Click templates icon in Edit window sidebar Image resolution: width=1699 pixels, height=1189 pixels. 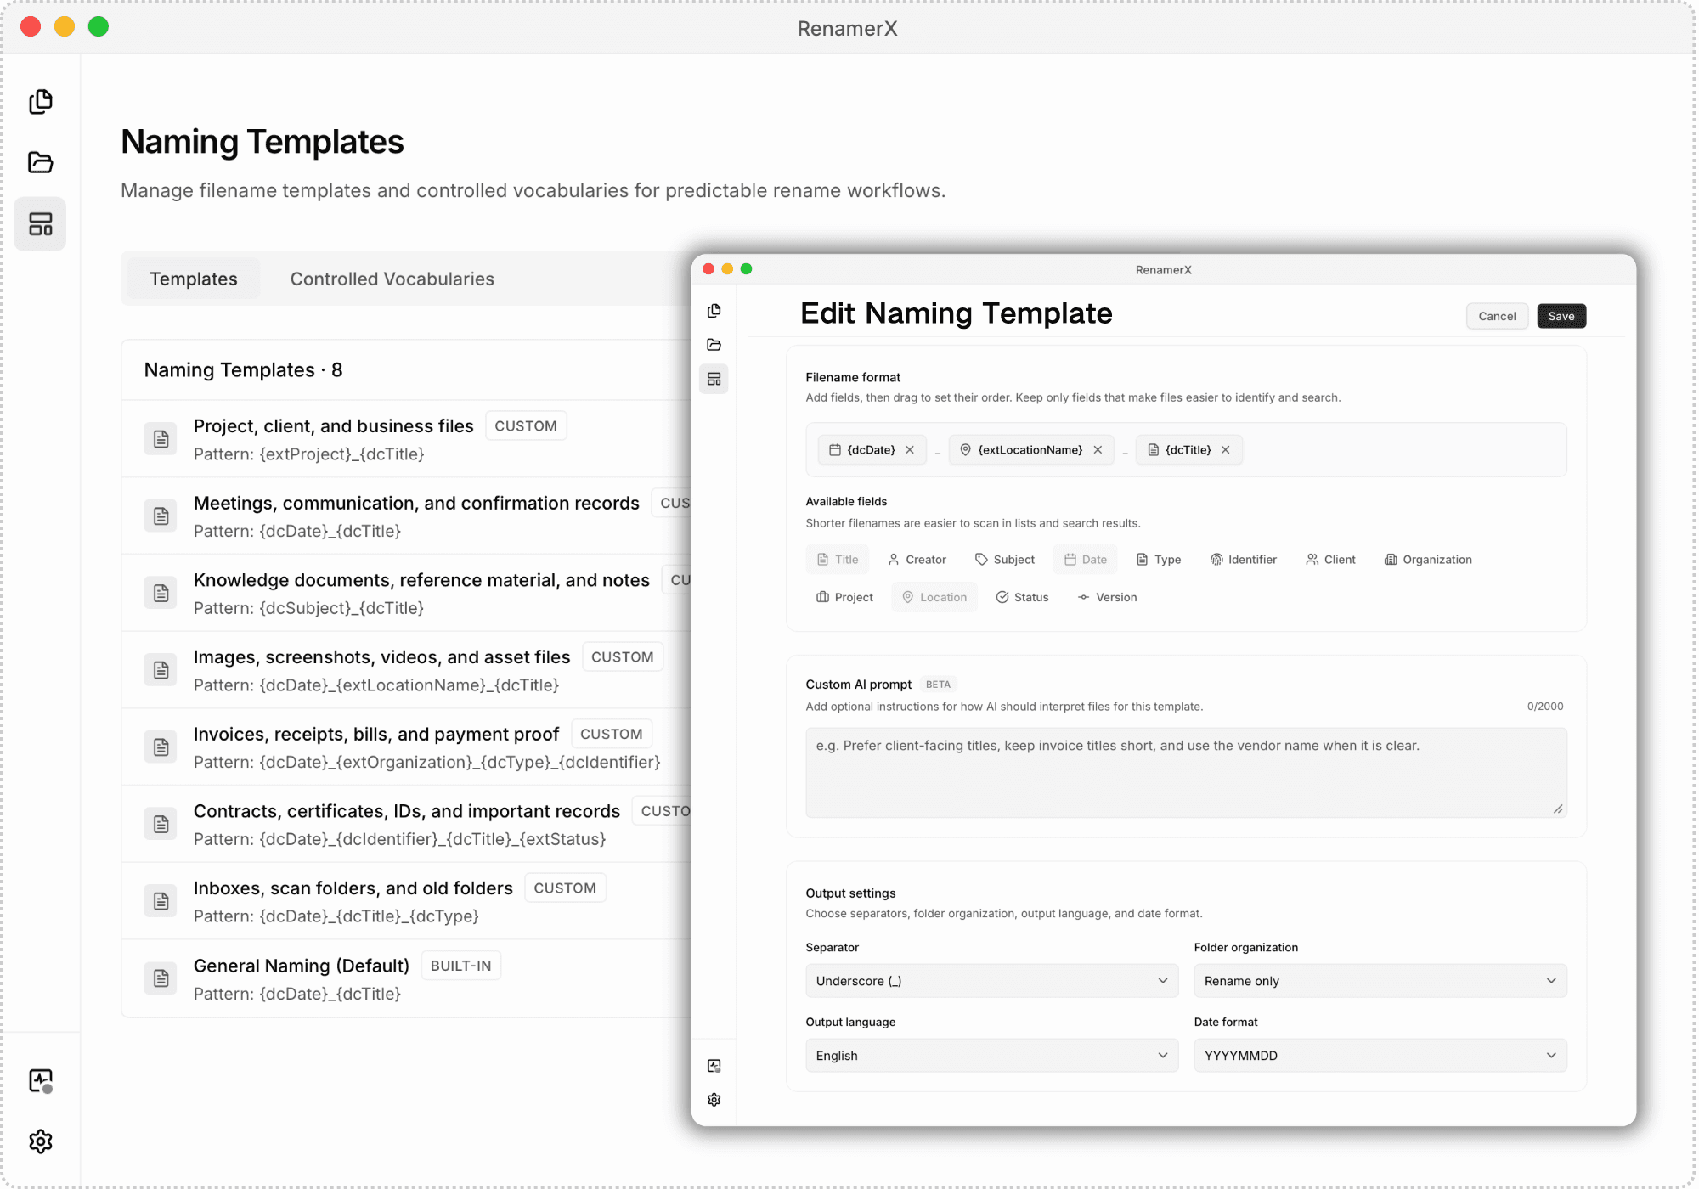(714, 379)
